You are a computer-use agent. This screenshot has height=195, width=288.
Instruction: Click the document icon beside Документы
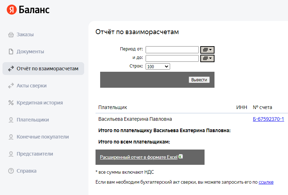[11, 52]
